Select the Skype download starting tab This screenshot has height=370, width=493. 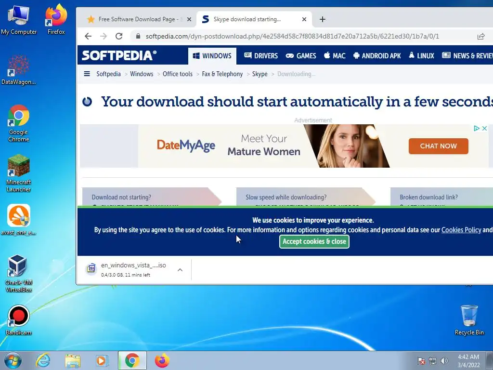(x=254, y=19)
